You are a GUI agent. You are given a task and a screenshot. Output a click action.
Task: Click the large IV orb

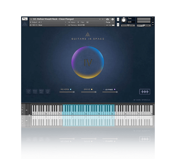pos(88,62)
